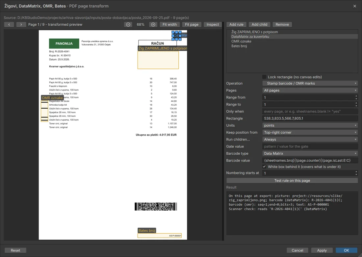The image size is (362, 257).
Task: Click the Only when condition field
Action: [x=310, y=111]
